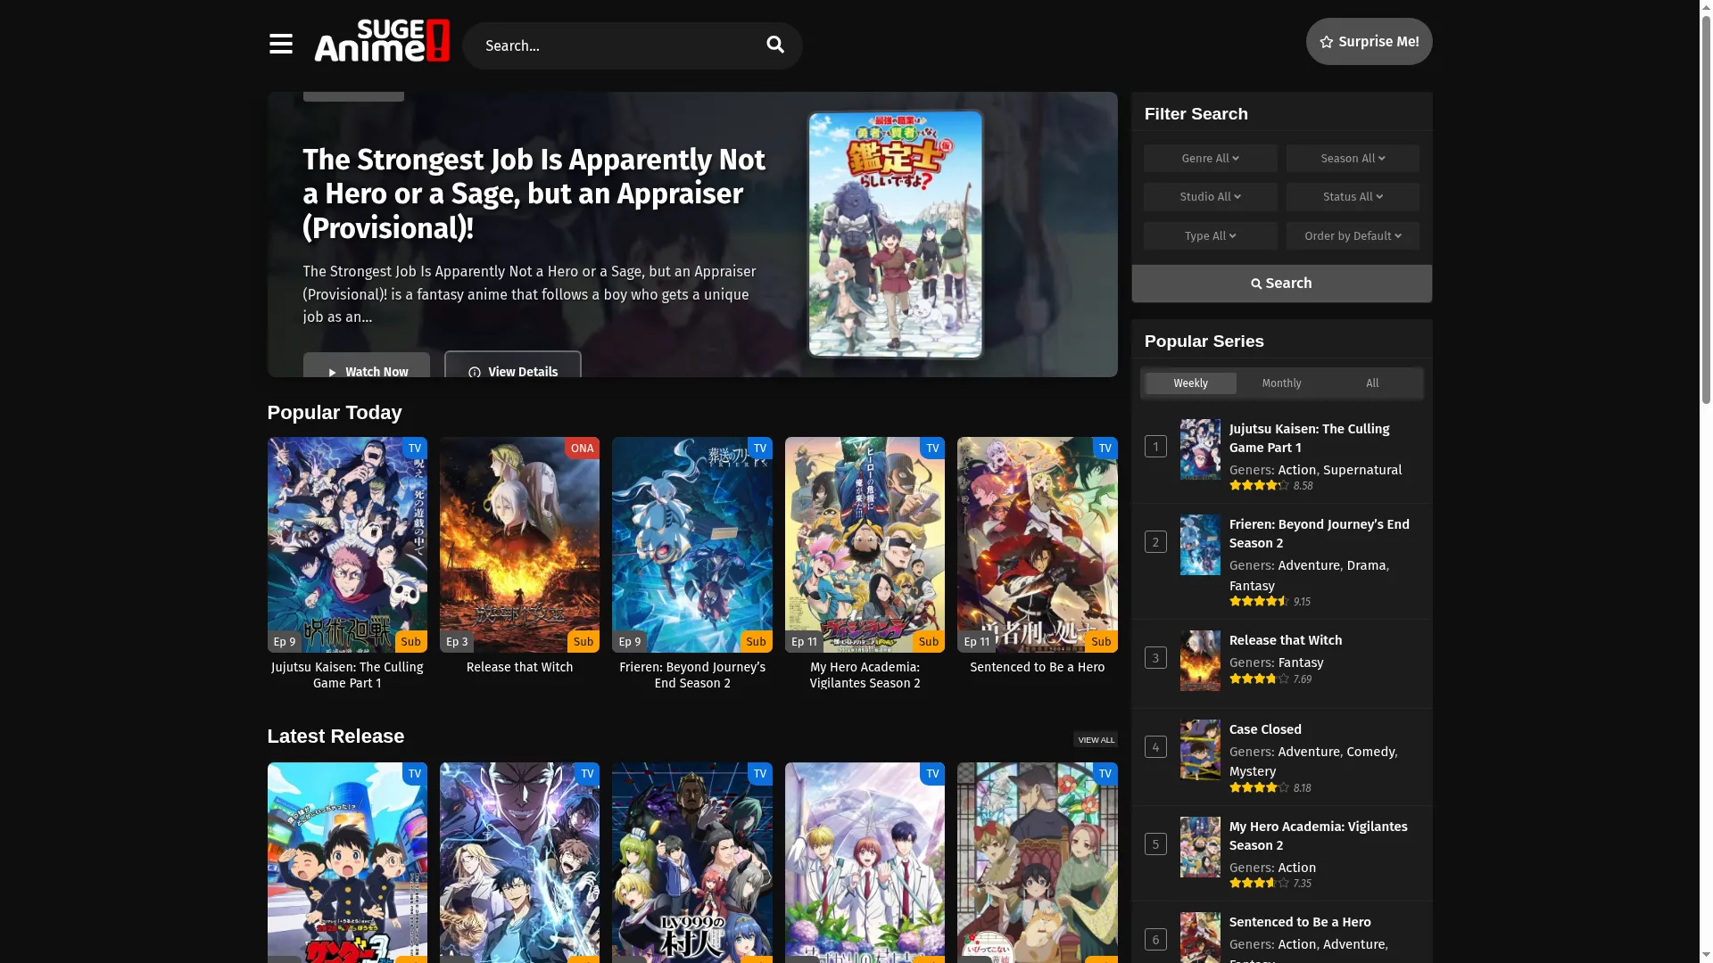The image size is (1713, 963).
Task: Select the Weekly popular tab
Action: 1190,383
